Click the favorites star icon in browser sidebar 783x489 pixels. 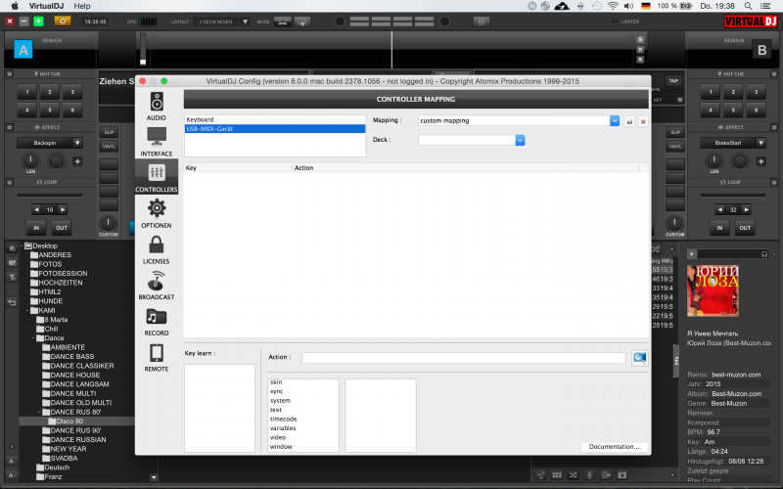pyautogui.click(x=12, y=248)
